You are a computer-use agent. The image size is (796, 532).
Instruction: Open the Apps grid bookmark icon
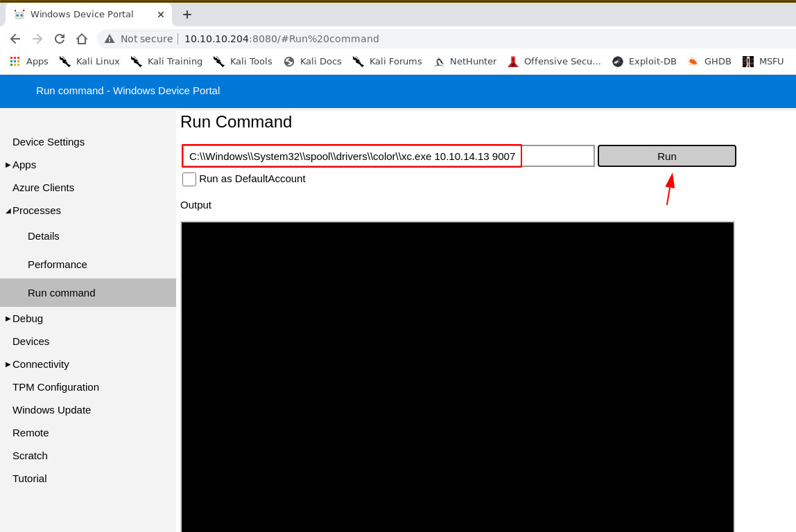coord(15,62)
